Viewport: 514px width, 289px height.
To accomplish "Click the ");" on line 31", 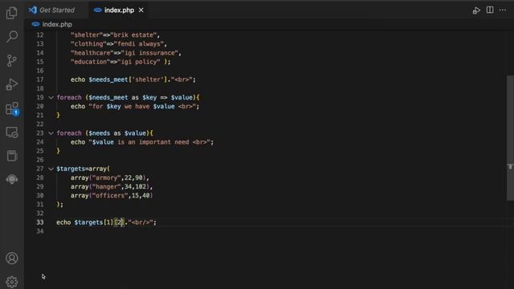I will (x=59, y=204).
